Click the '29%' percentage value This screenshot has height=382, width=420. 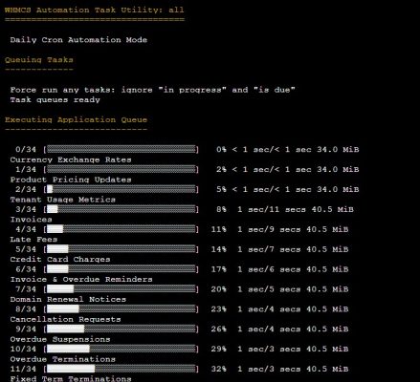(x=219, y=350)
